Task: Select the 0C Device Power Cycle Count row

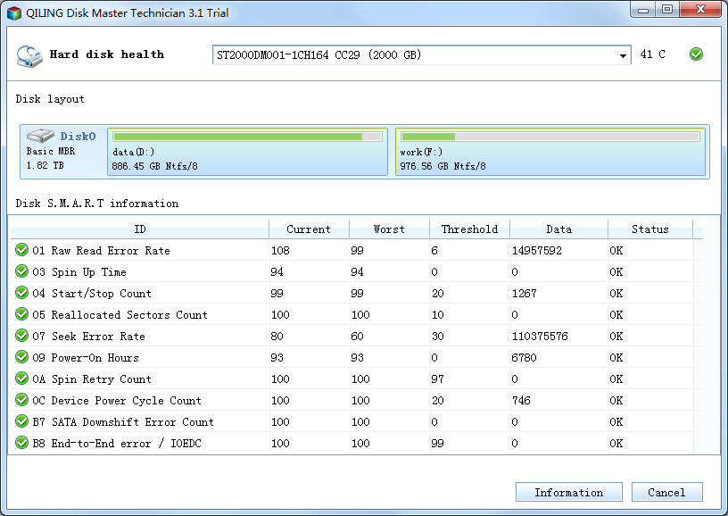Action: coord(356,400)
